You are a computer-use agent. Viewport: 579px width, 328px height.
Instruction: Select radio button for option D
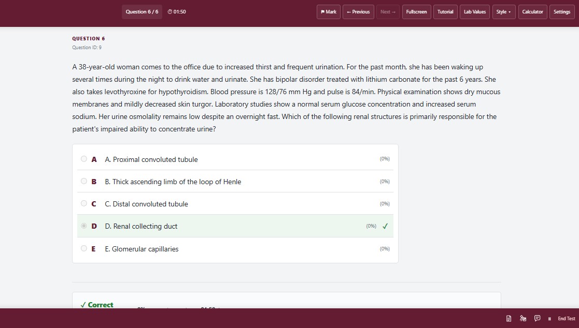click(84, 226)
